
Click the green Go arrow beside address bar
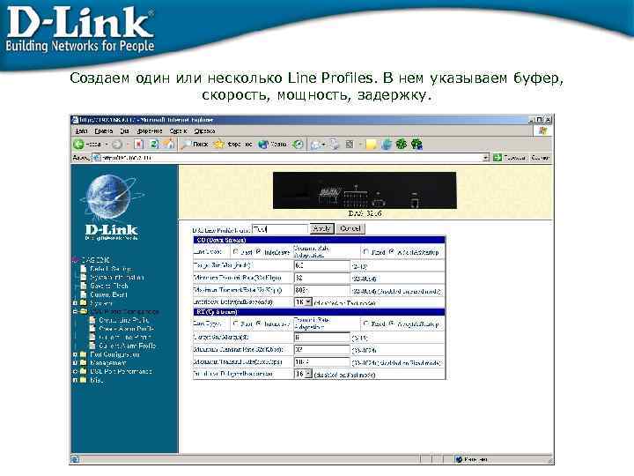point(498,158)
